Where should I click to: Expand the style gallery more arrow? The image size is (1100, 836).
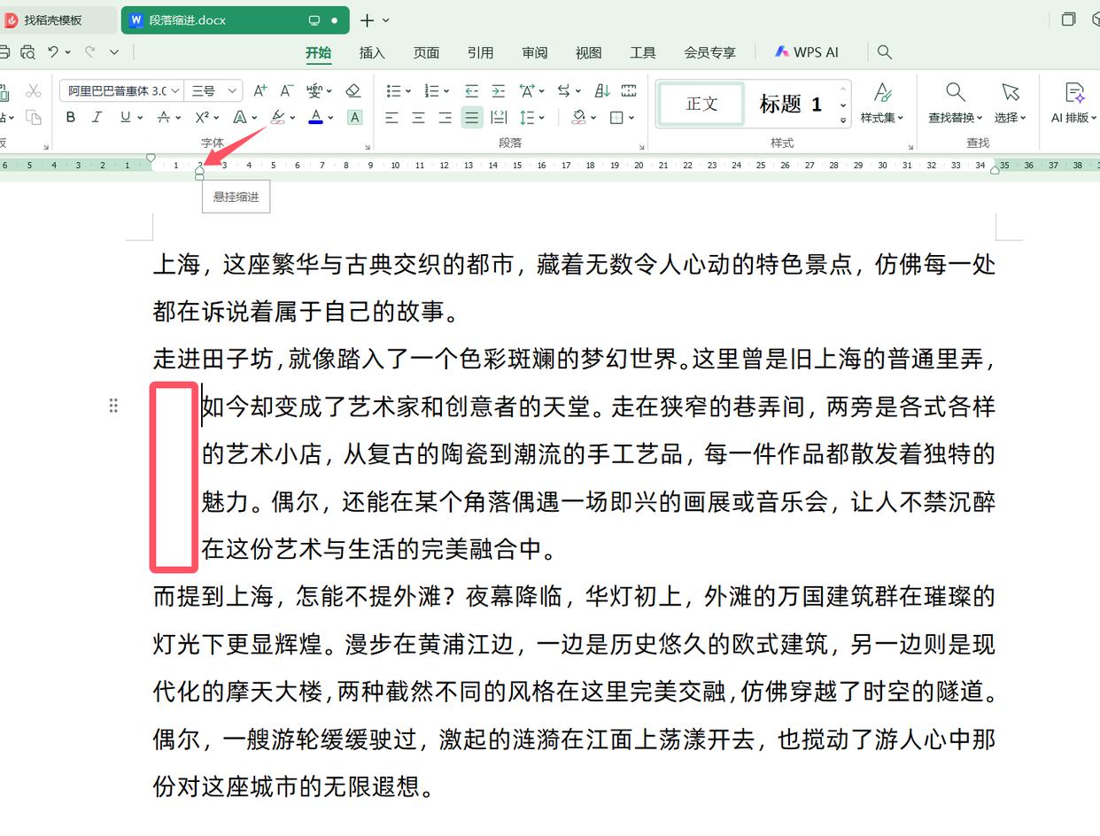coord(843,120)
